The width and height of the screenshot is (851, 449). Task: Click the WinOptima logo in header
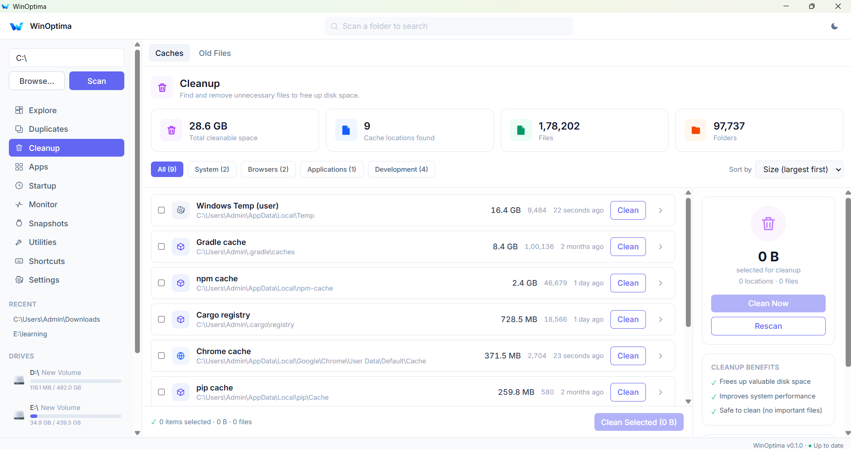(x=16, y=26)
